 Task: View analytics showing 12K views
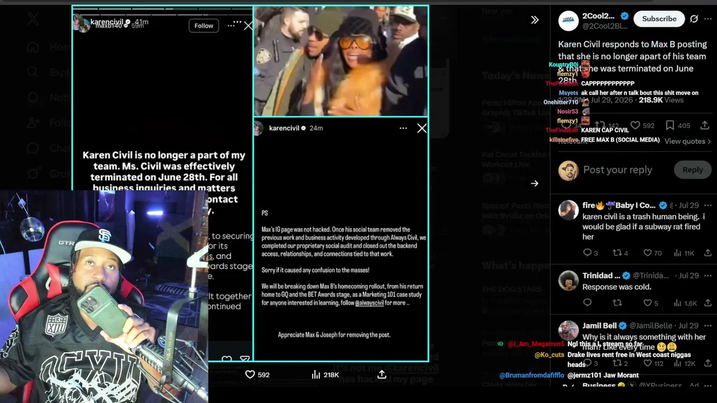tap(684, 364)
